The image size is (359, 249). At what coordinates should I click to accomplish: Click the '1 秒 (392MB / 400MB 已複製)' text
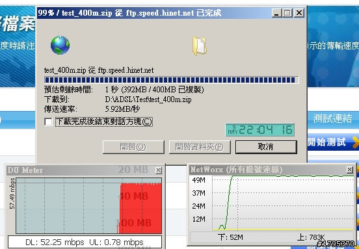click(155, 90)
